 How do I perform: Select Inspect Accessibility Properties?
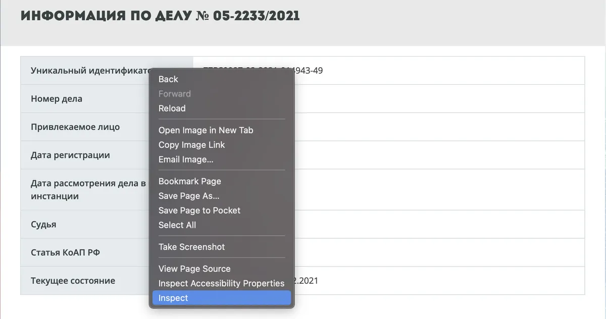tap(221, 284)
